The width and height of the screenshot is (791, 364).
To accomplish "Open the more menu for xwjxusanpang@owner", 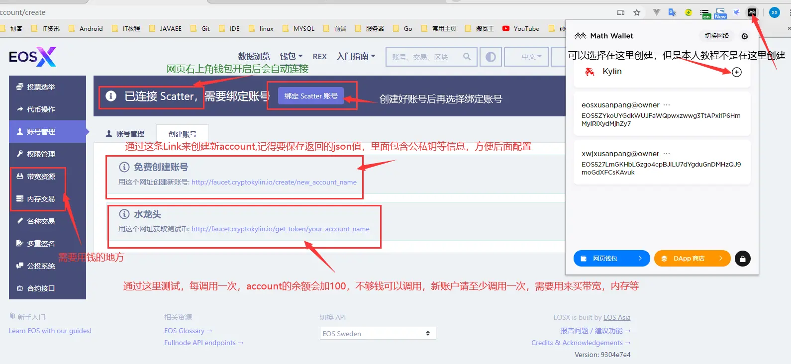I will [x=667, y=154].
